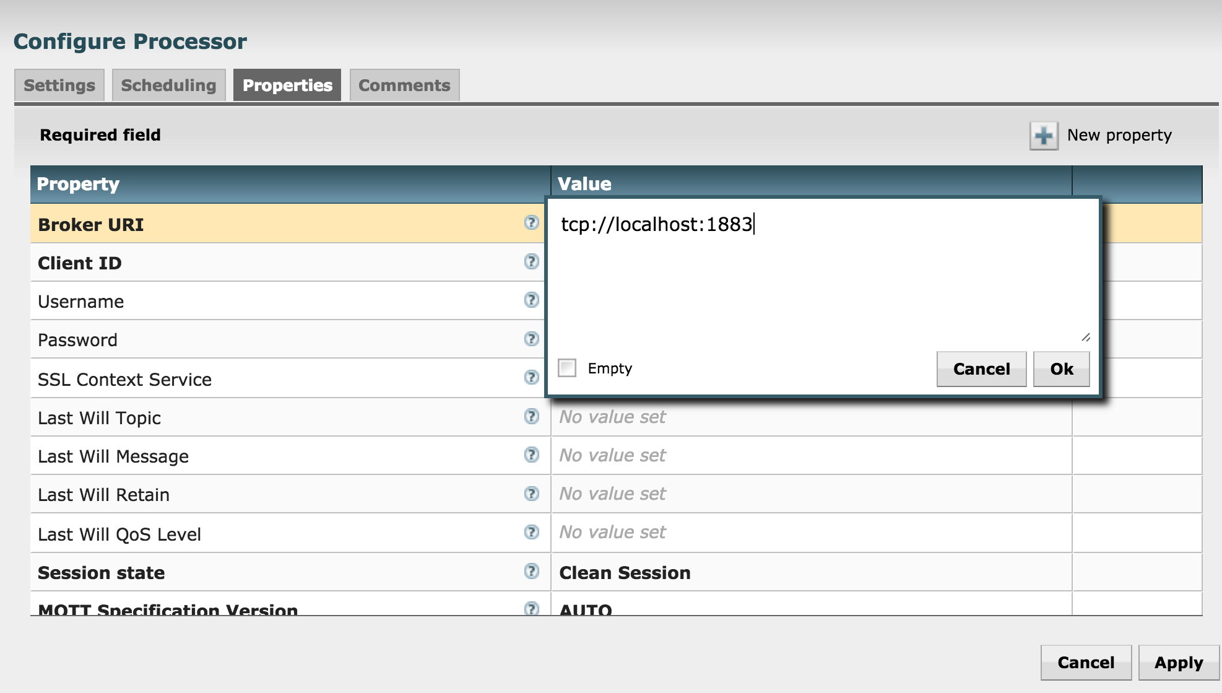Click the Last Will QoS Level help icon

531,532
